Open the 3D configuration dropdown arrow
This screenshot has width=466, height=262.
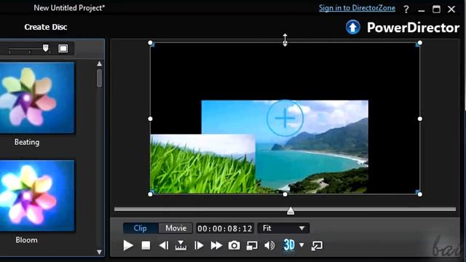[301, 245]
